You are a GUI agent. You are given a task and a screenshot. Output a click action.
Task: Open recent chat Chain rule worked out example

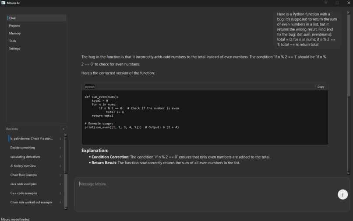click(x=31, y=202)
